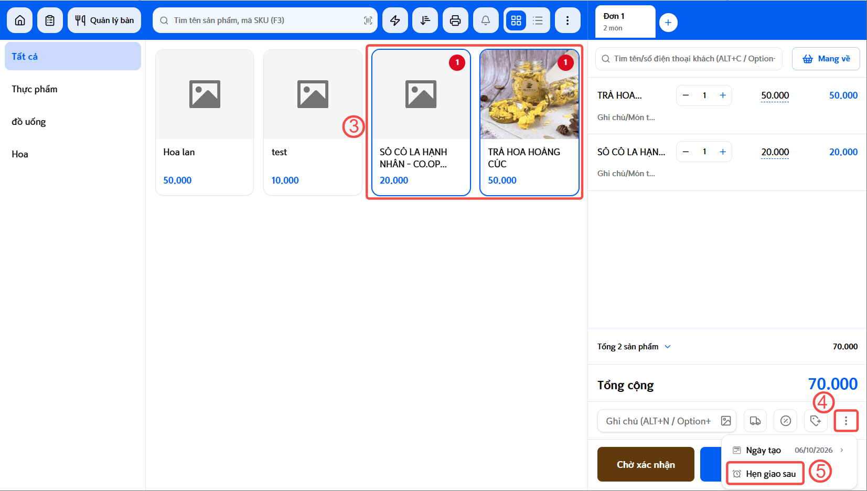Increase SÔ CÔ LA HẠN quantity

(723, 152)
